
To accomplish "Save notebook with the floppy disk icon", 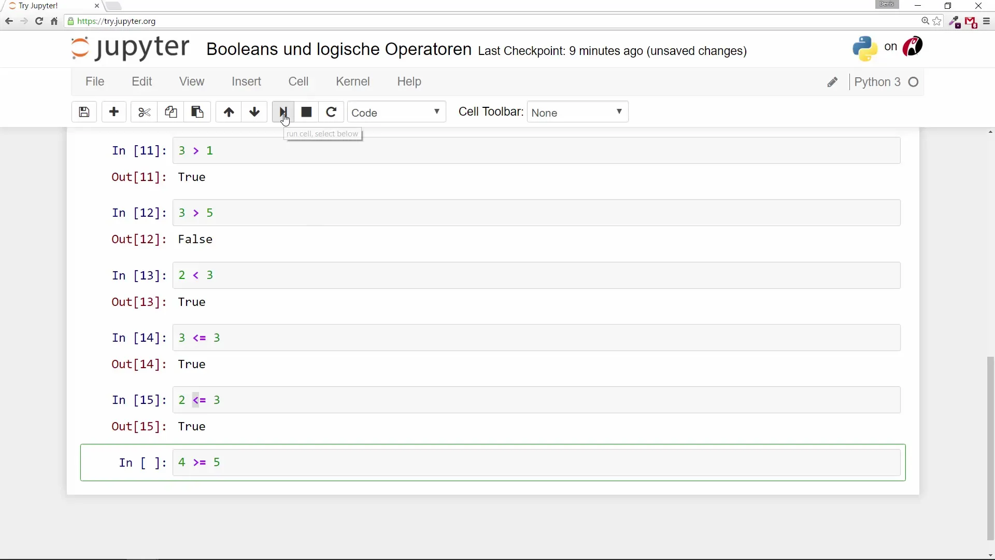I will click(84, 112).
